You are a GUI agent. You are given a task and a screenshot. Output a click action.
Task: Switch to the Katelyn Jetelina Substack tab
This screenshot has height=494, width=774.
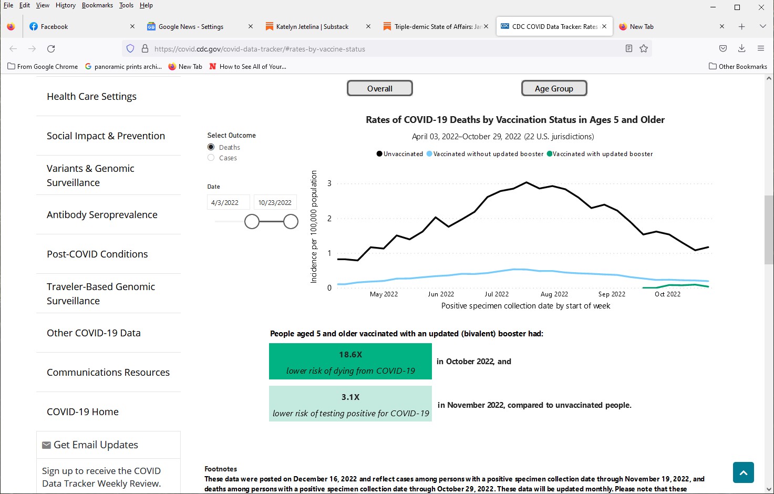(312, 27)
